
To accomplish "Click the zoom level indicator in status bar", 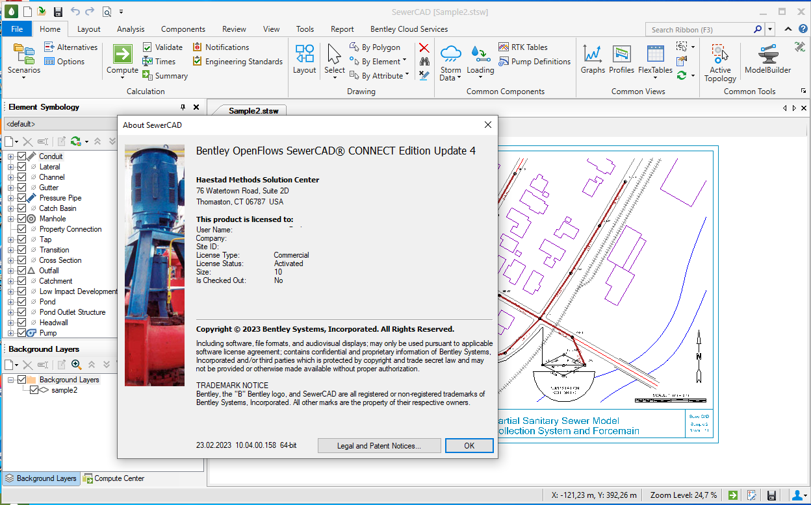I will click(682, 495).
